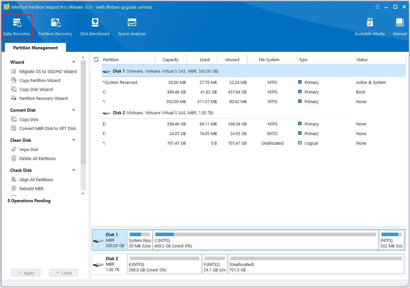Select the C: partition row
This screenshot has width=410, height=288.
[254, 92]
